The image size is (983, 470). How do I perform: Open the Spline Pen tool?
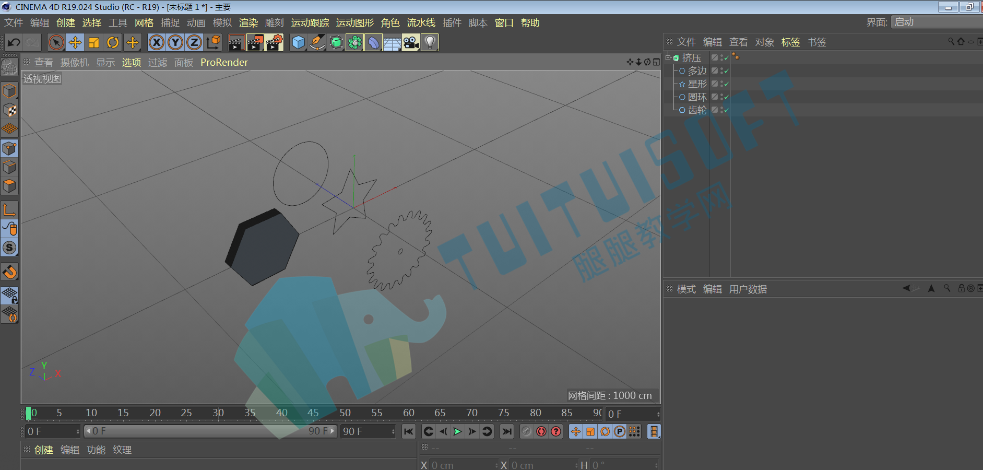coord(317,42)
